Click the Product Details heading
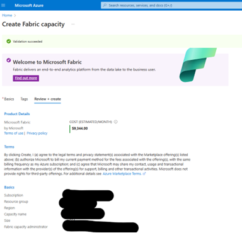Screen dimensions: 242x233 click(x=17, y=114)
